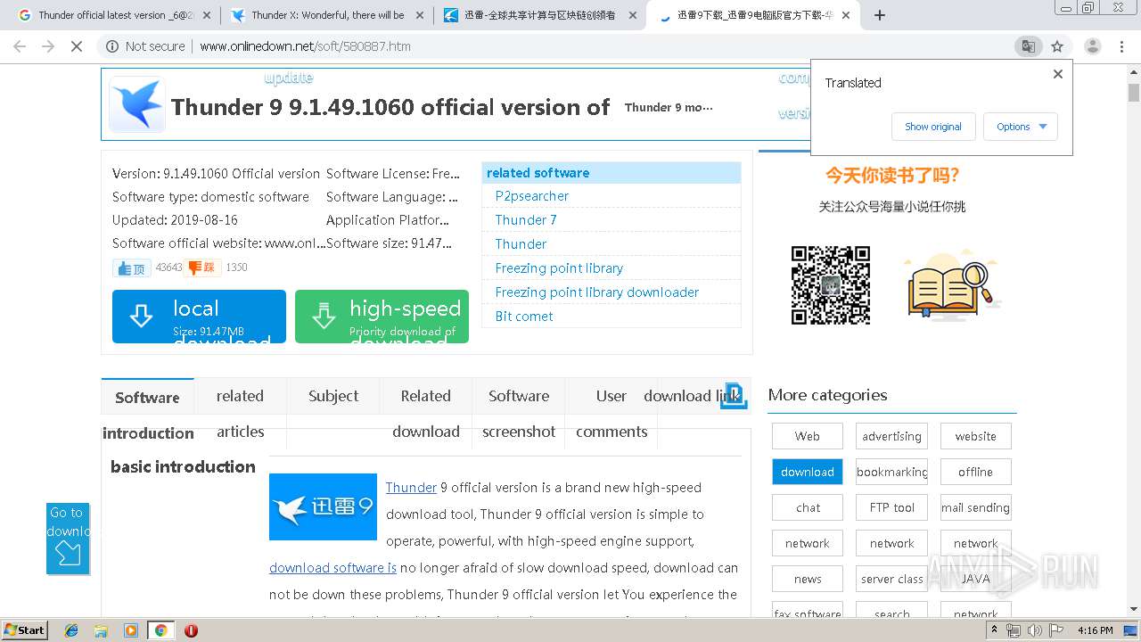The height and width of the screenshot is (642, 1141).
Task: Open the Freezing point library link
Action: point(559,268)
